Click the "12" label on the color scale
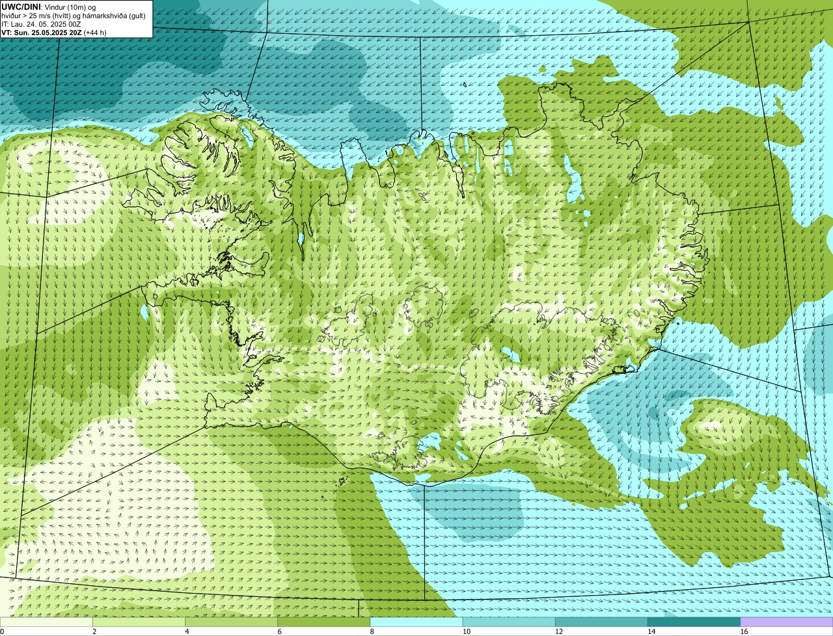 (559, 631)
